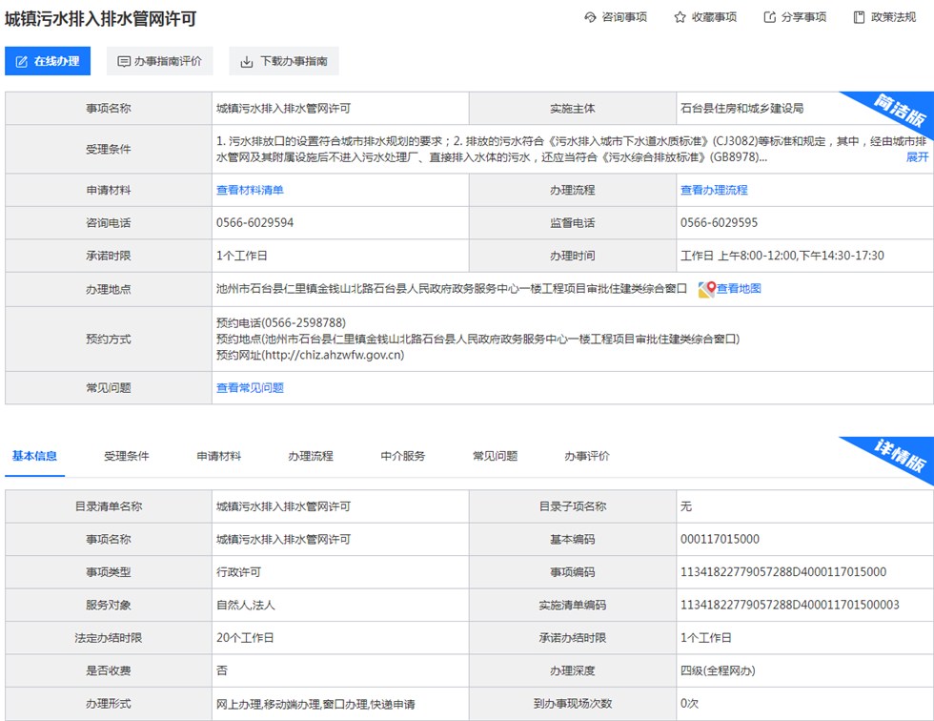Click the 预约地点 address line
The height and width of the screenshot is (721, 934).
(477, 340)
